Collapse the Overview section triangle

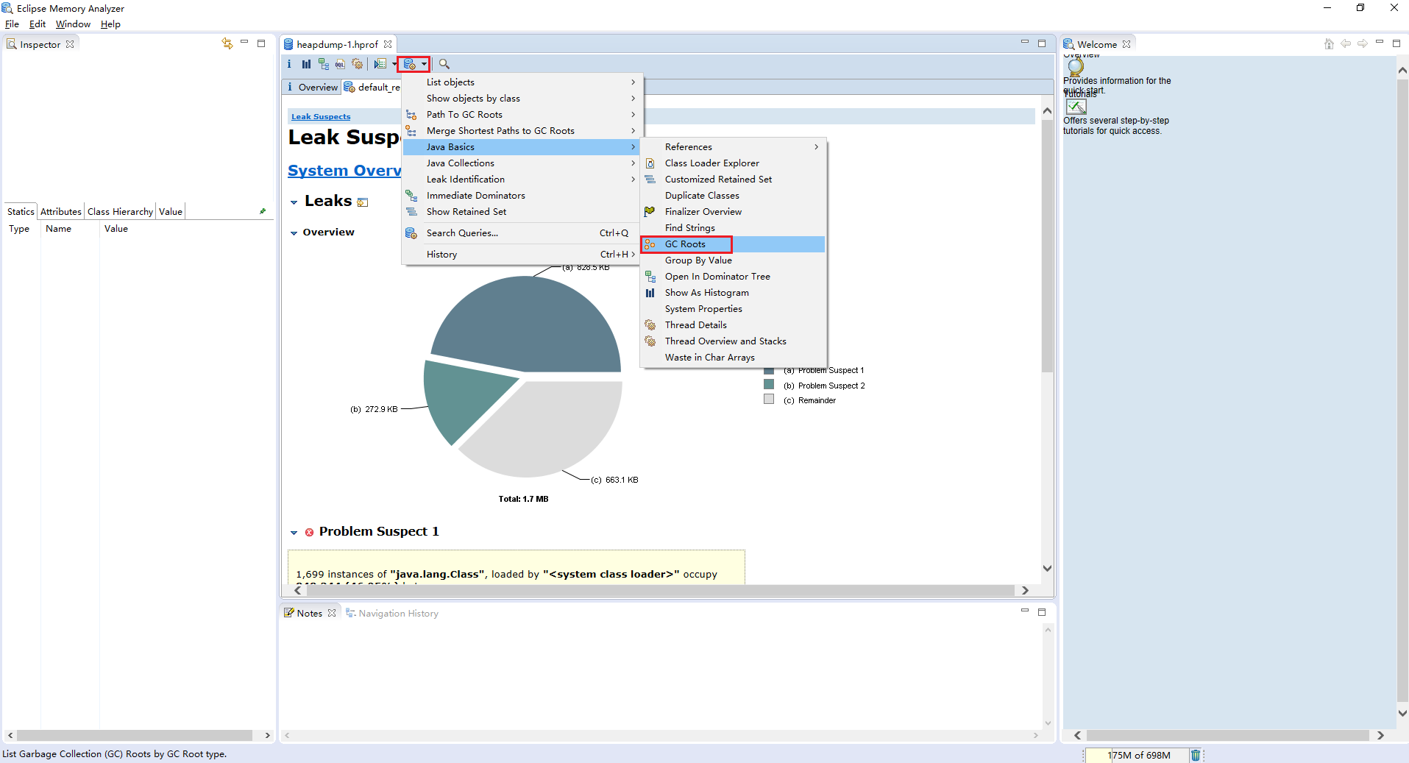point(294,233)
